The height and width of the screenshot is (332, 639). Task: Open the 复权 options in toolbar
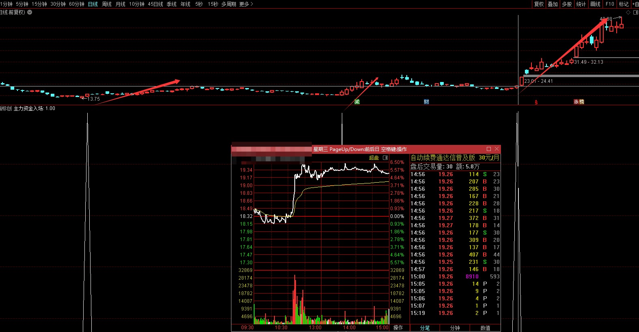[539, 4]
